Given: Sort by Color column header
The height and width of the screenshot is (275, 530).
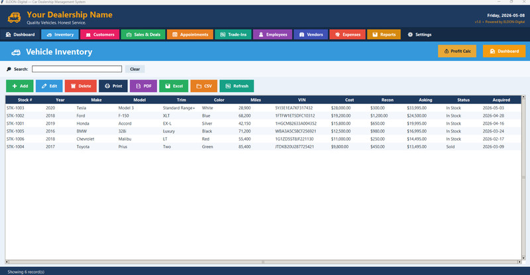Looking at the screenshot, I should click(219, 100).
